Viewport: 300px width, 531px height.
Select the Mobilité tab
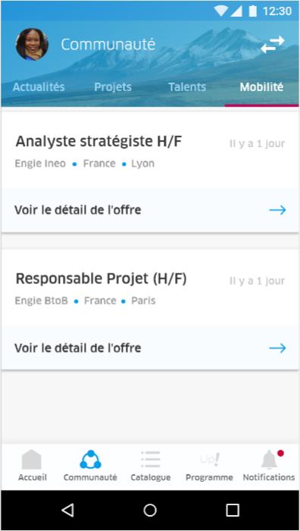point(261,87)
